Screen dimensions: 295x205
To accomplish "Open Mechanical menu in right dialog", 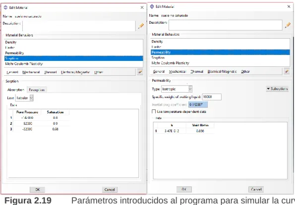I will [177, 72].
